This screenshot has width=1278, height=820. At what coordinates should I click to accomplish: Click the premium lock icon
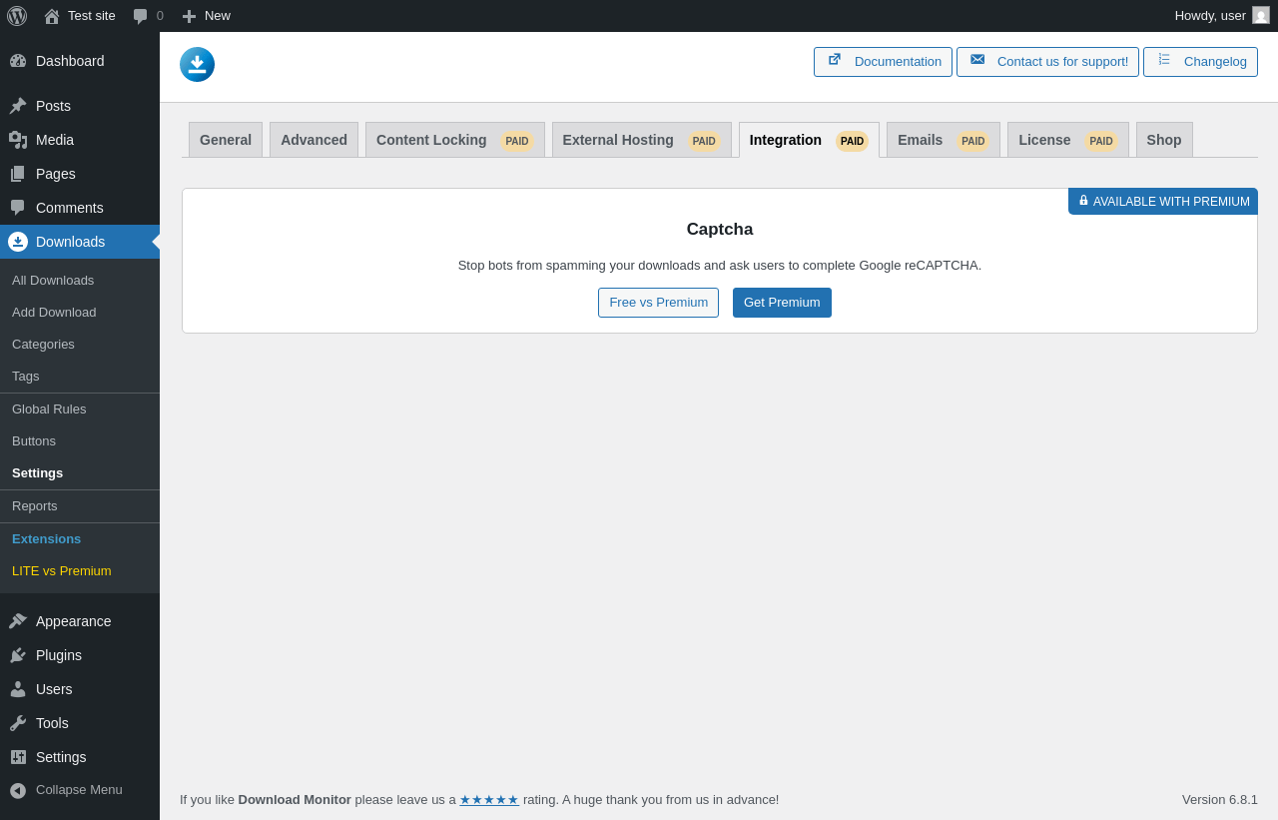coord(1083,200)
